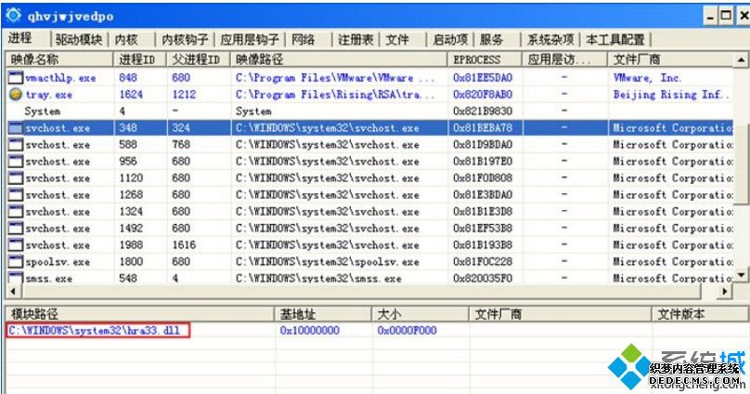Open the 内核 tab

[126, 39]
